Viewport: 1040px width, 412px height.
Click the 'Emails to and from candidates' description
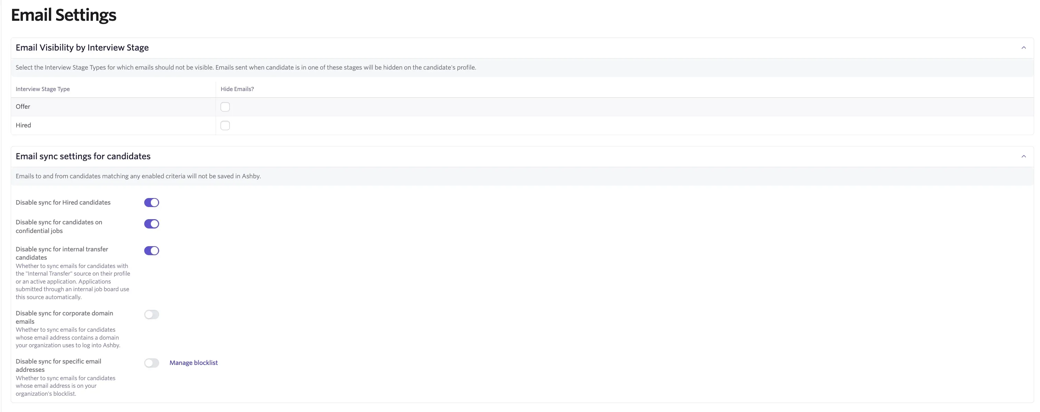click(138, 176)
